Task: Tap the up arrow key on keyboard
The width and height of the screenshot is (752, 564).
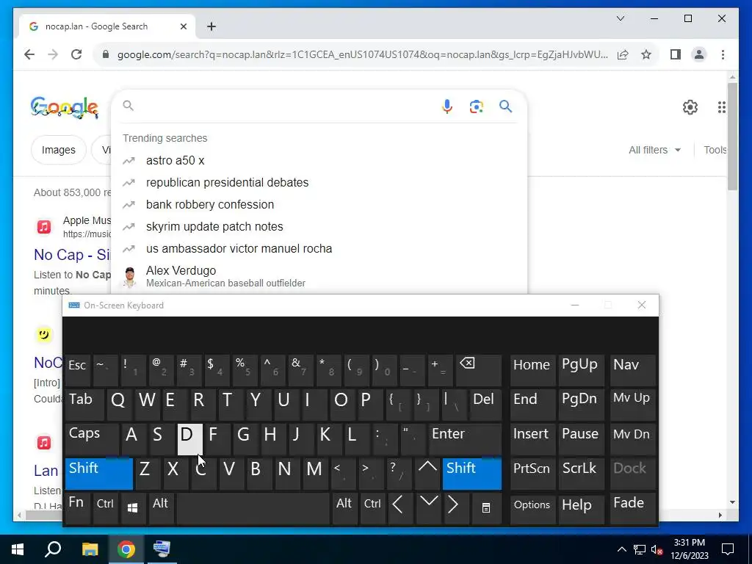Action: [427, 473]
